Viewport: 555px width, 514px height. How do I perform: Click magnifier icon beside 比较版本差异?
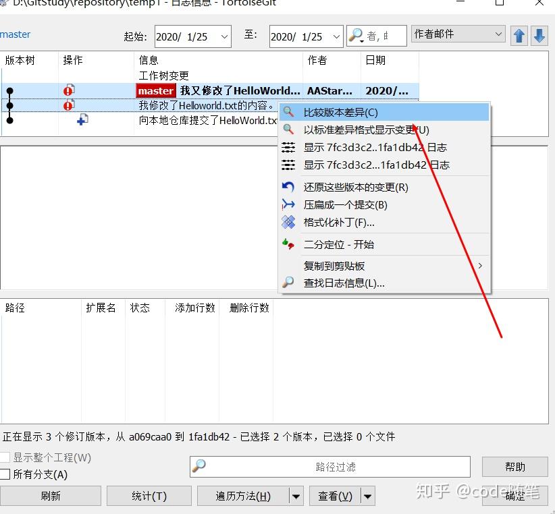point(288,112)
